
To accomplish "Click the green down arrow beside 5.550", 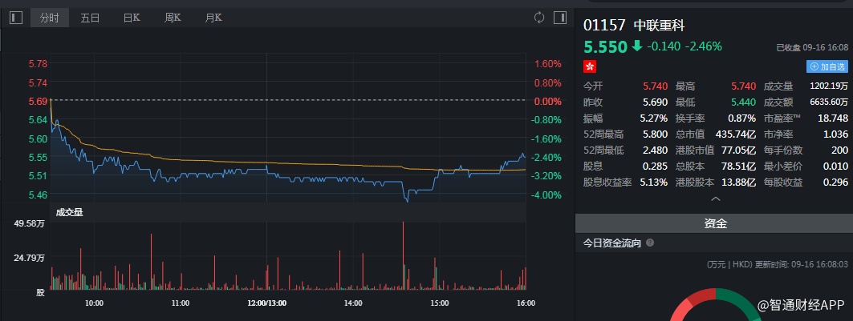I will [x=637, y=46].
